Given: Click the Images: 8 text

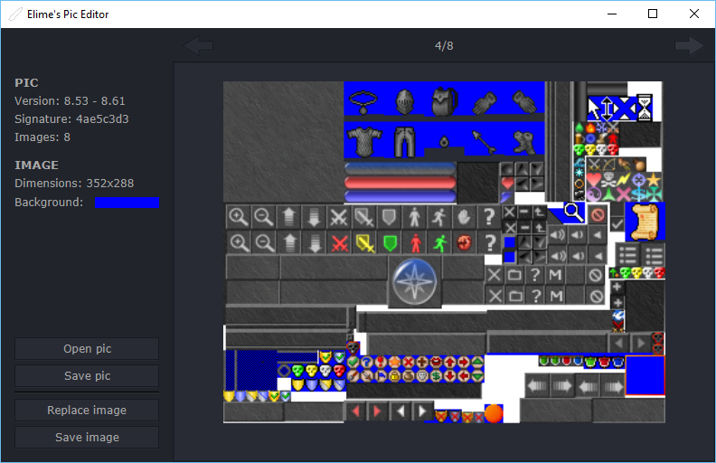Looking at the screenshot, I should (x=42, y=137).
